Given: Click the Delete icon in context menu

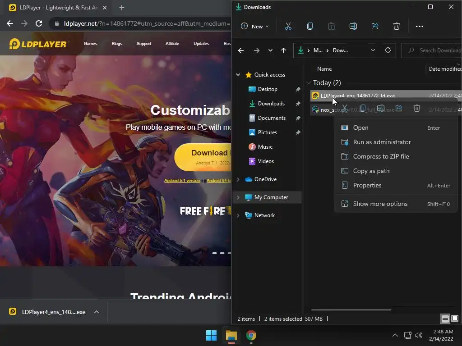Looking at the screenshot, I should point(416,108).
